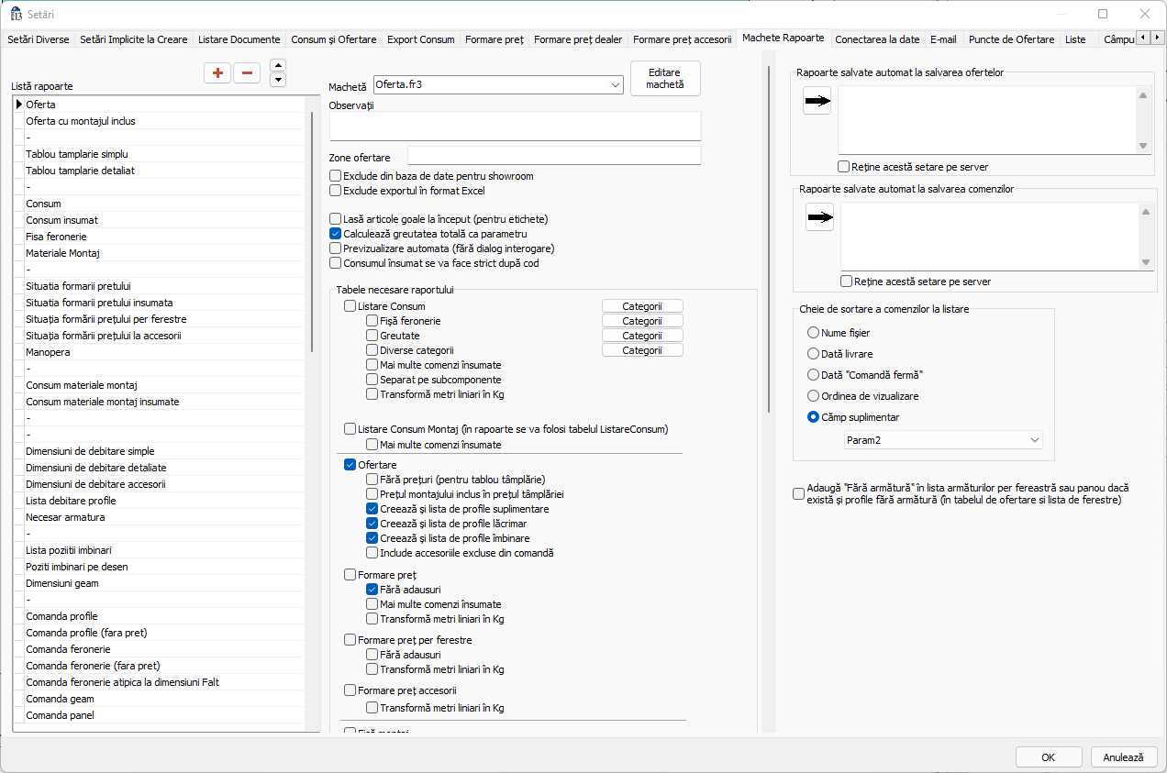Screen dimensions: 1167x773
Task: Open Conectarea la date tab
Action: (877, 39)
